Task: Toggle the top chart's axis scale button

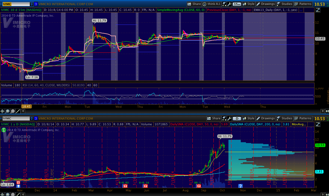Action: [x=318, y=10]
